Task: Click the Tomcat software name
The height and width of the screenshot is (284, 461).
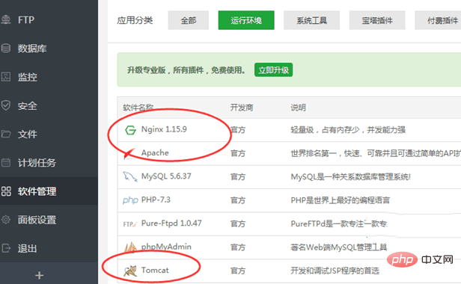Action: [x=155, y=271]
